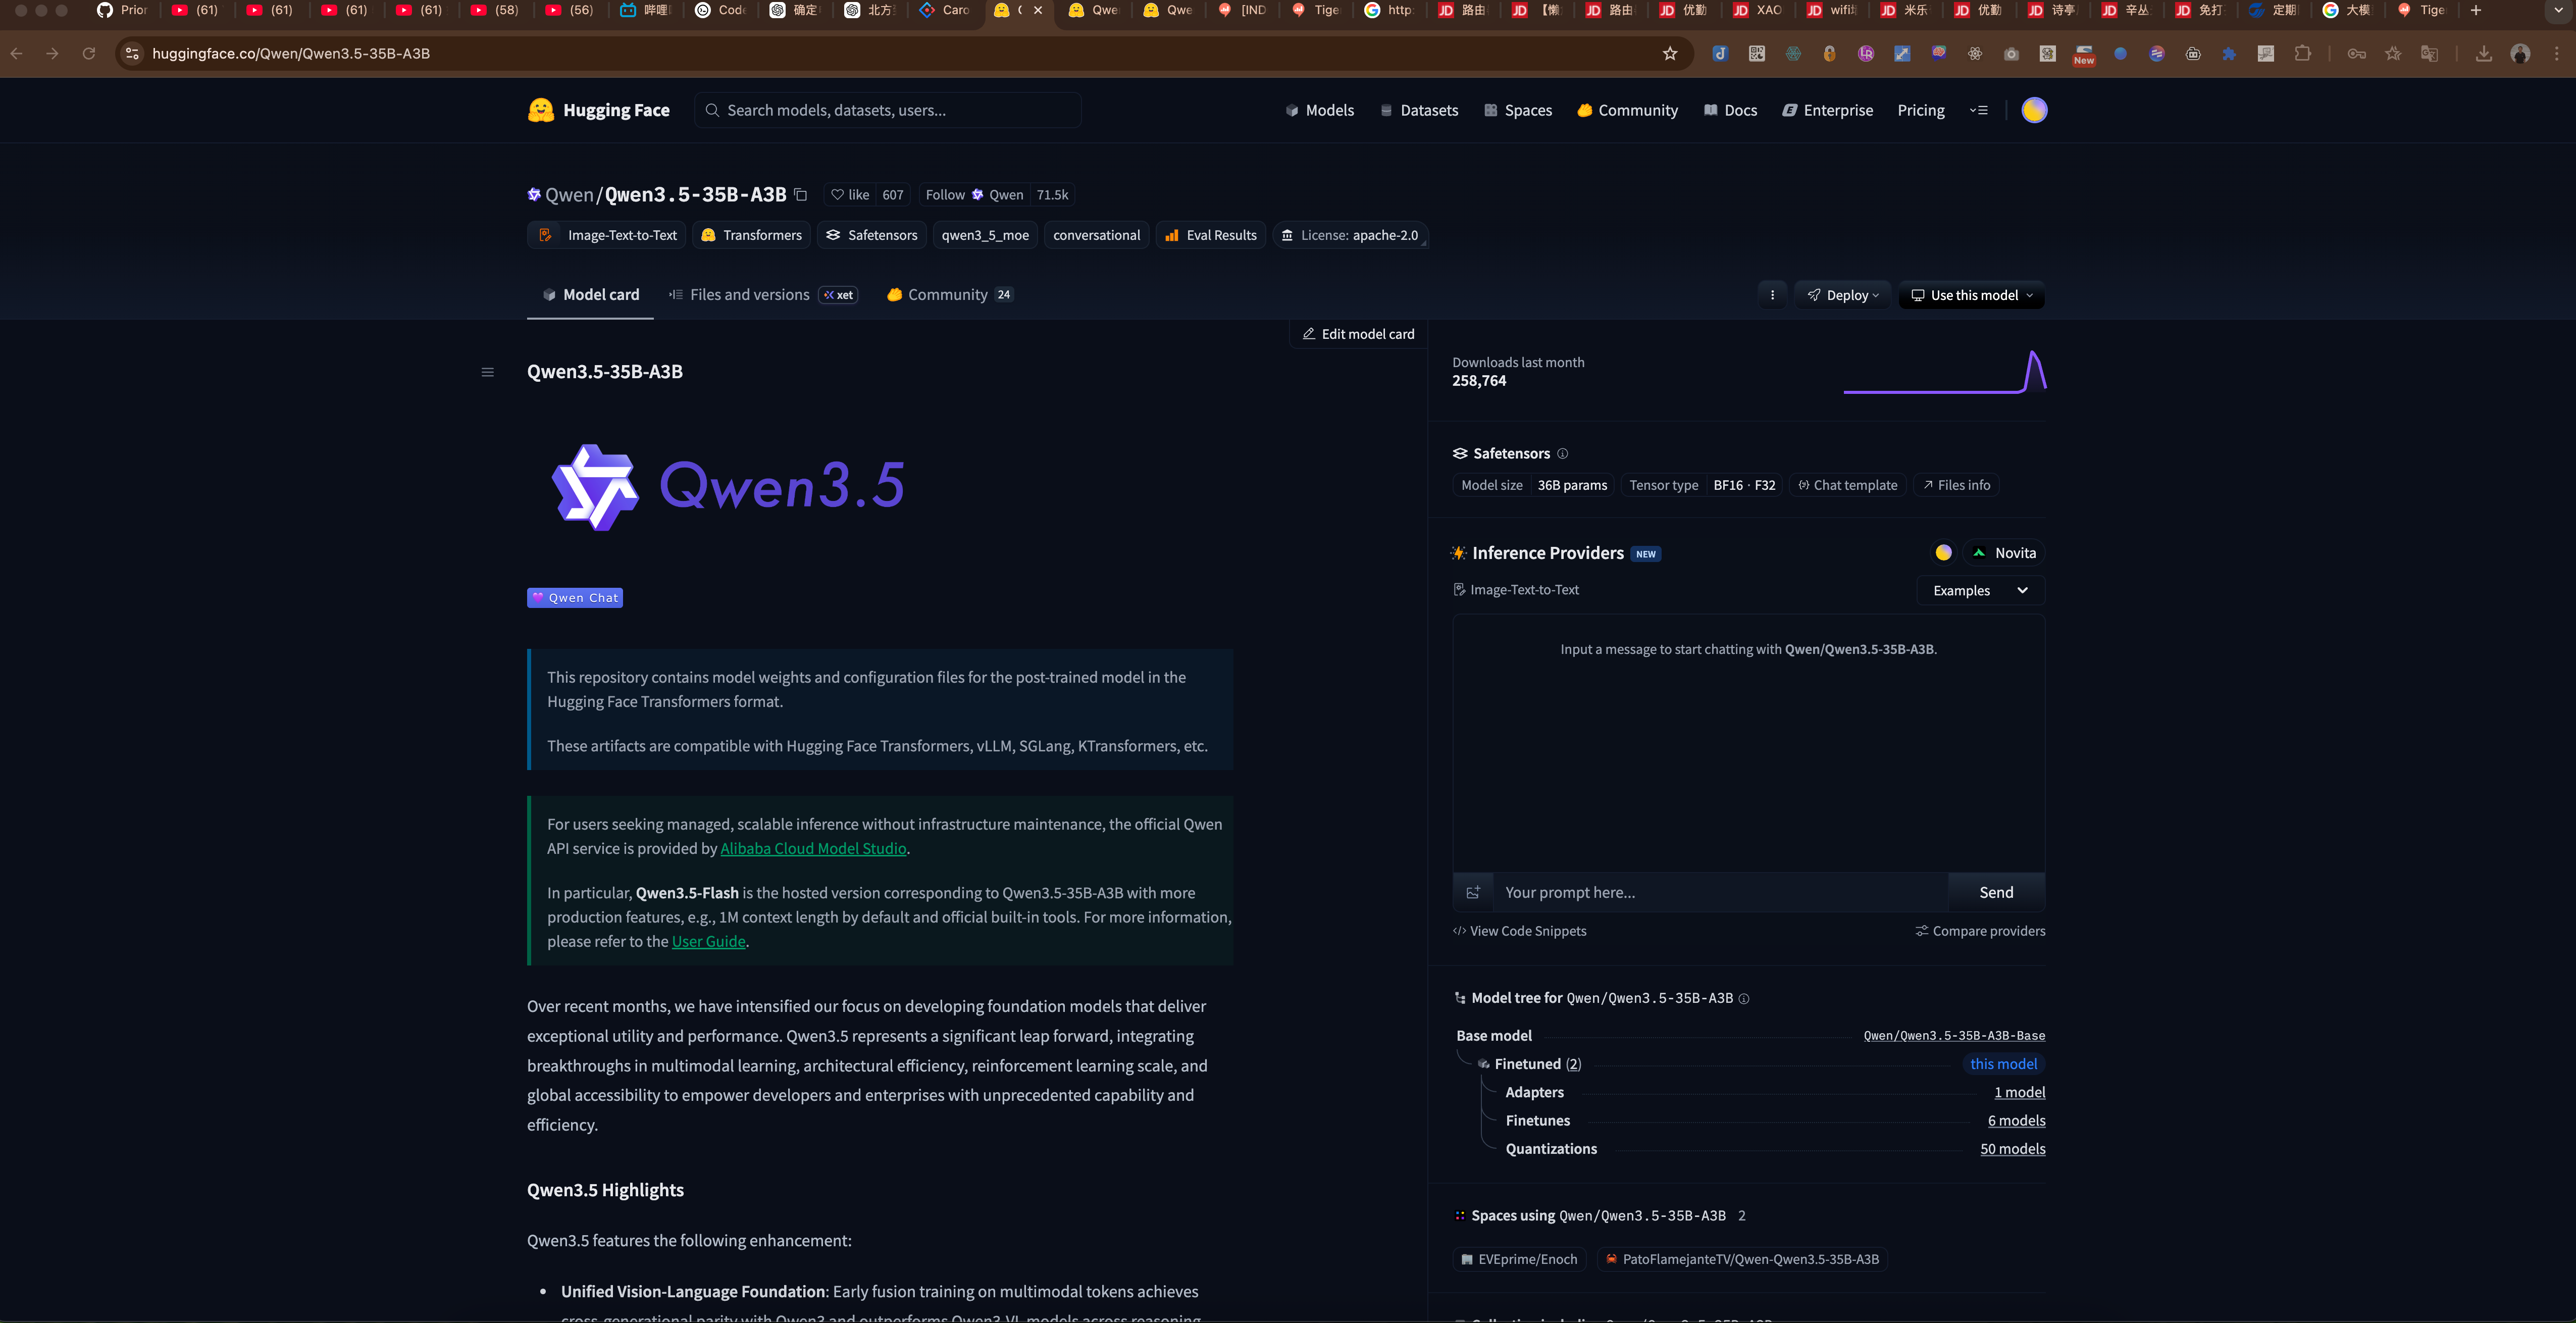Switch to the Community tab
The image size is (2576, 1323).
click(x=950, y=295)
